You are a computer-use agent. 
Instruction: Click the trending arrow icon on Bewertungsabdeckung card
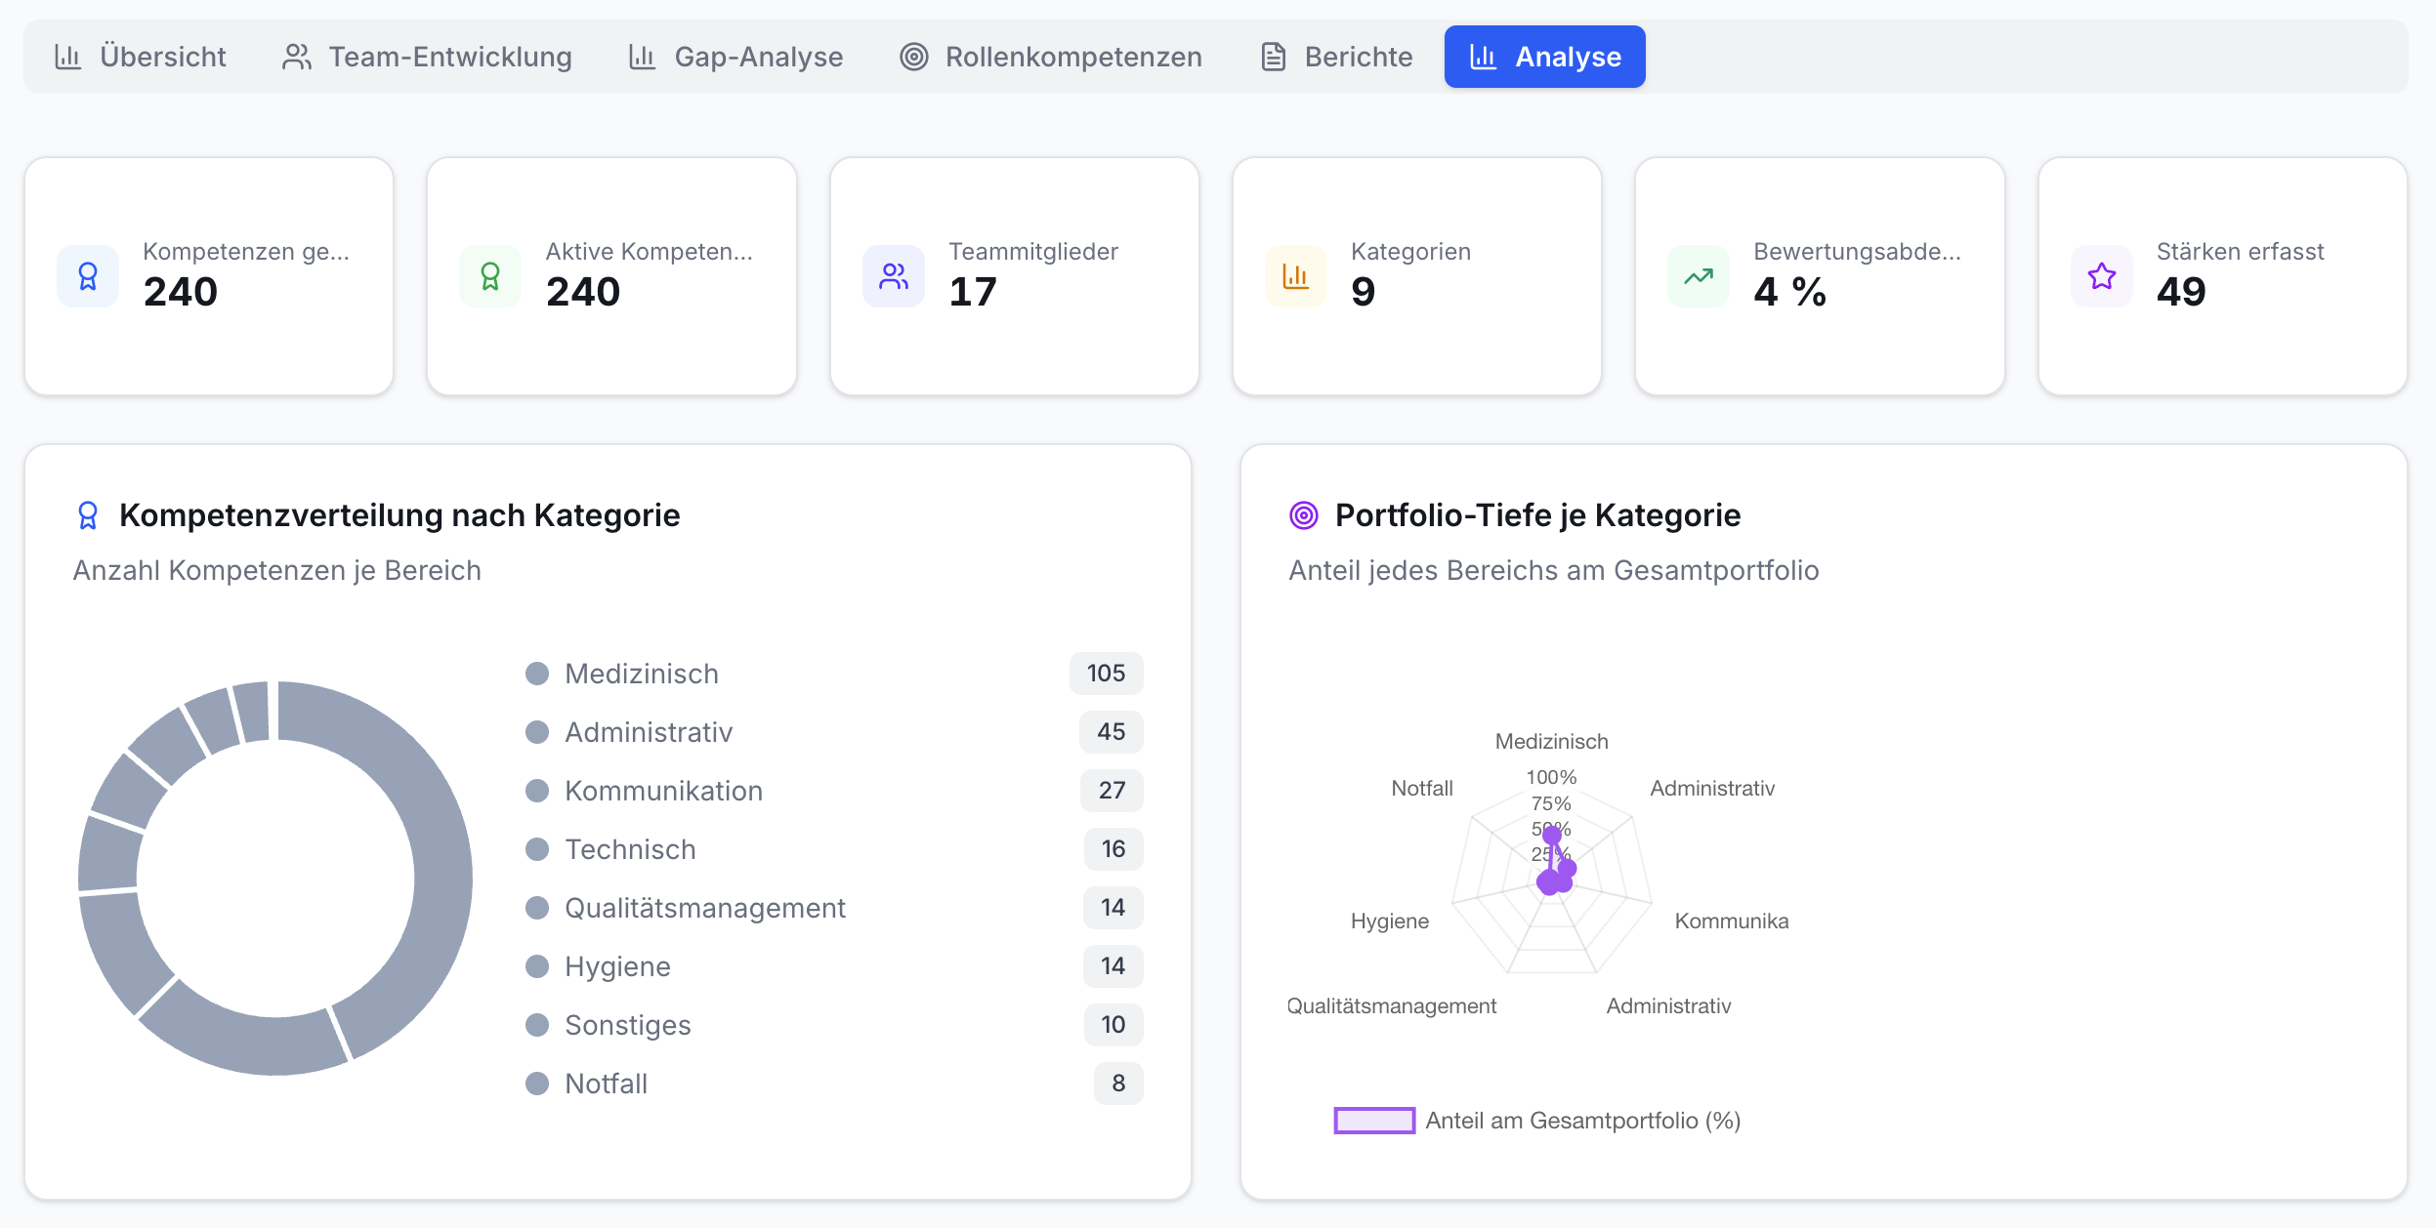[1699, 276]
